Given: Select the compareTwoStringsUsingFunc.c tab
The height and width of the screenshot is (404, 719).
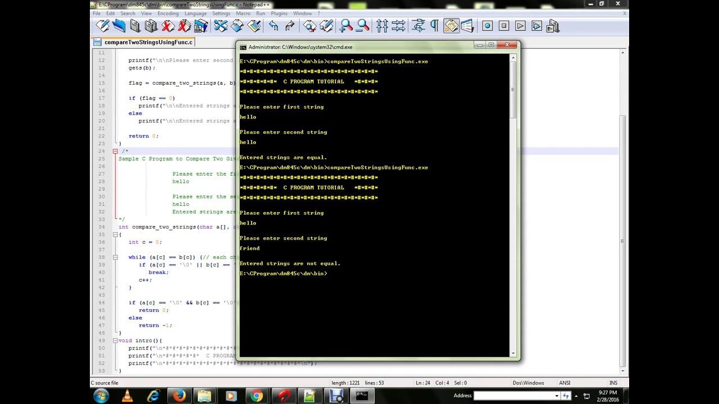Looking at the screenshot, I should (x=144, y=42).
